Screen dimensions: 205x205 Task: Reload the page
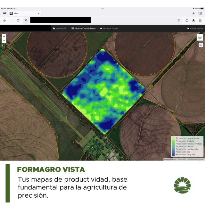point(18,20)
